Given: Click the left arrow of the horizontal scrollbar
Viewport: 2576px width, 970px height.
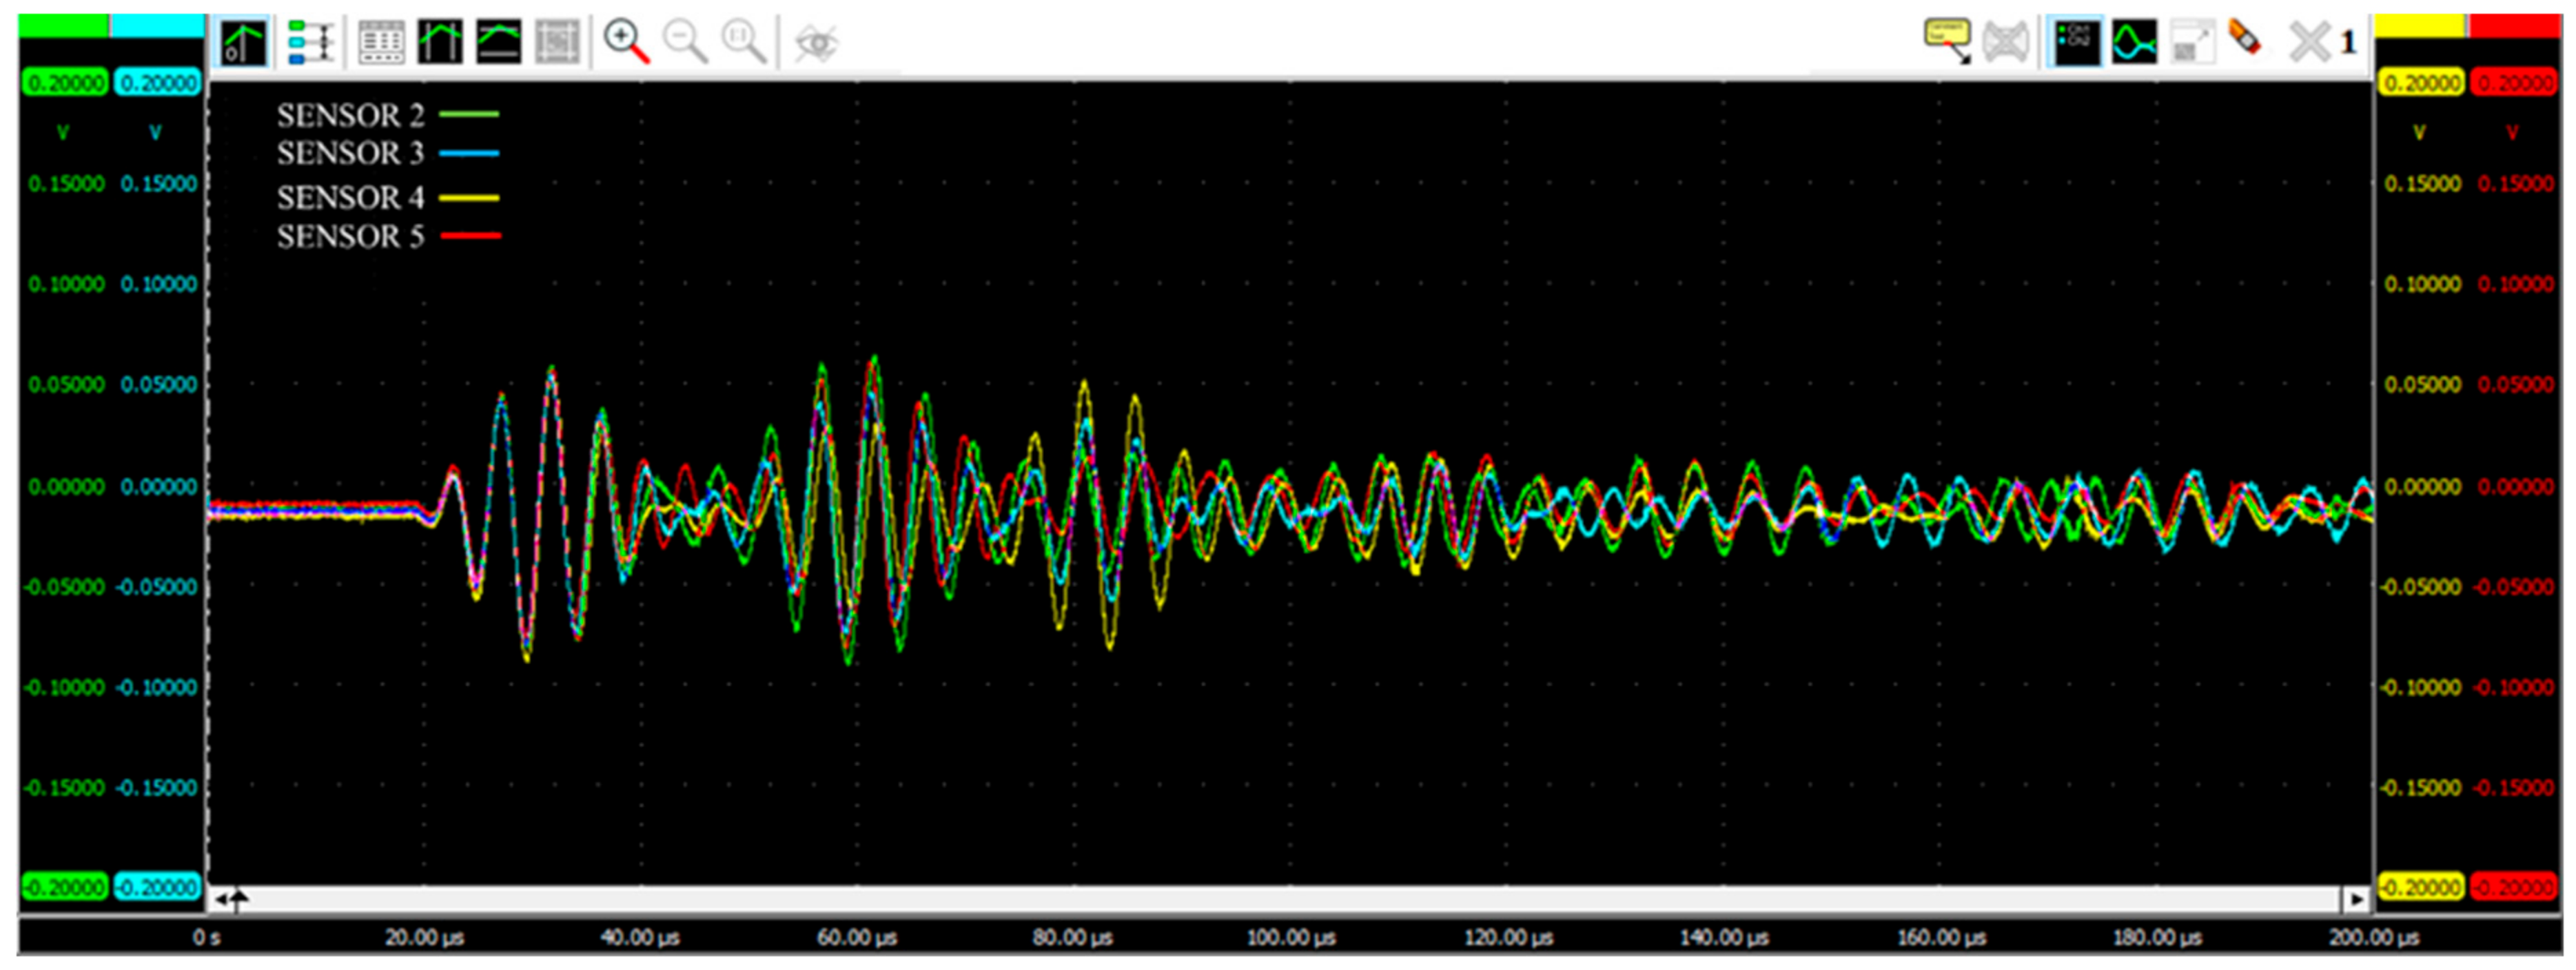Looking at the screenshot, I should click(220, 899).
